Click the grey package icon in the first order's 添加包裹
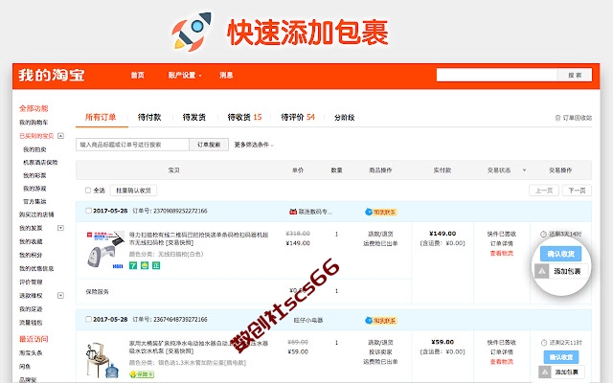This screenshot has height=383, width=613. 542,271
